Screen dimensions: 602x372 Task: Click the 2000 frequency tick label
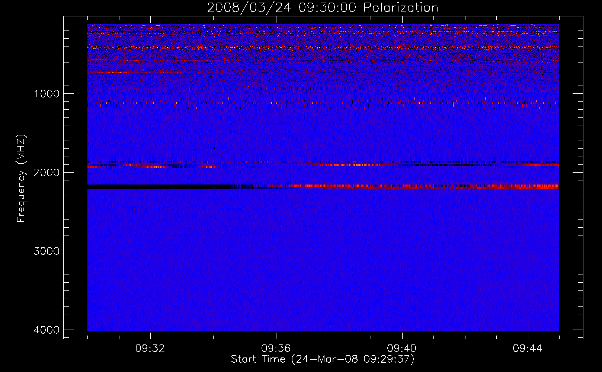tap(47, 172)
